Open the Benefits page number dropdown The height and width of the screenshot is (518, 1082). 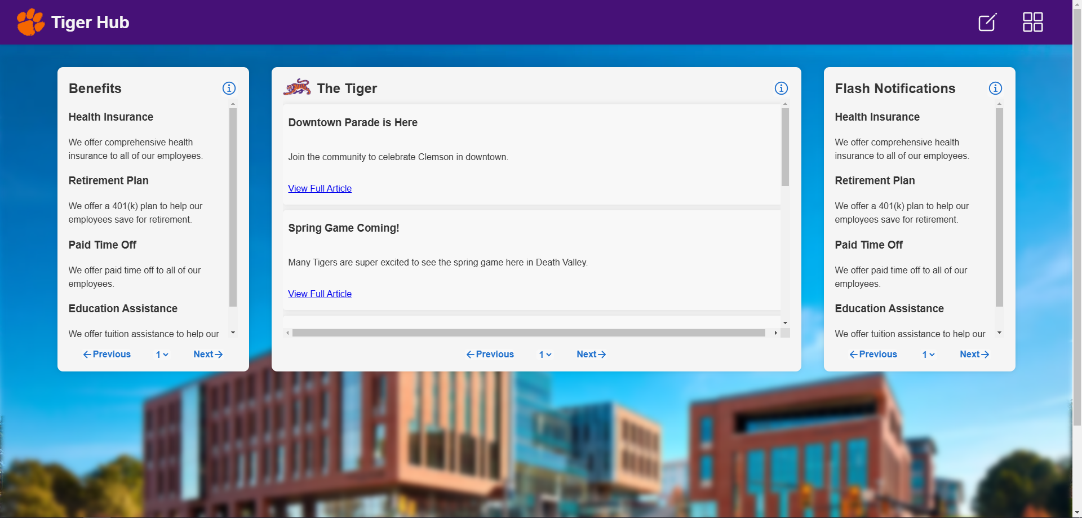click(x=162, y=355)
